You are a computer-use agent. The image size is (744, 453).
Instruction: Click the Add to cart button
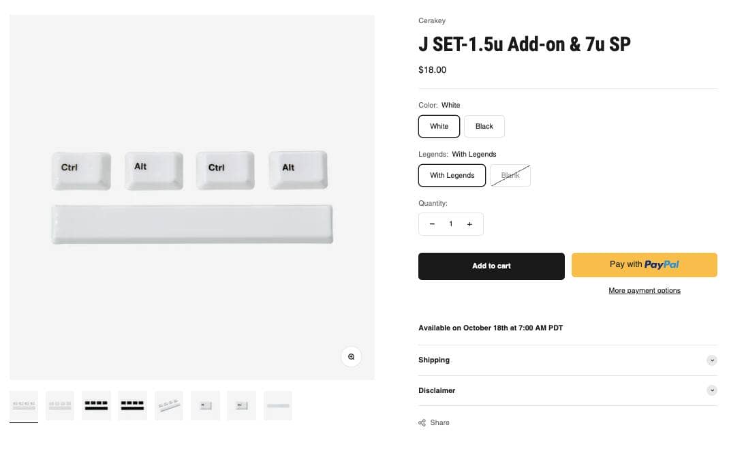click(x=491, y=266)
